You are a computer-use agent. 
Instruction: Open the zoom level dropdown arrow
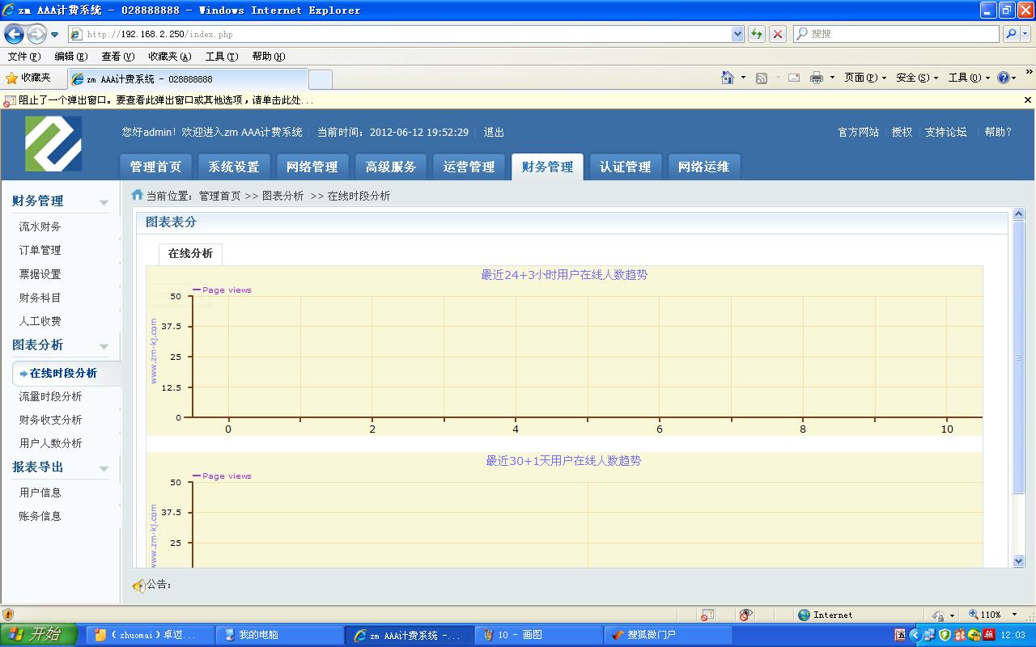point(1015,615)
